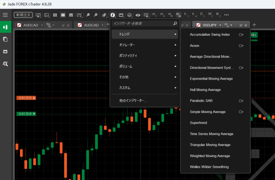Click the layers stack toolbar icon
This screenshot has height=180, width=275.
point(129,15)
